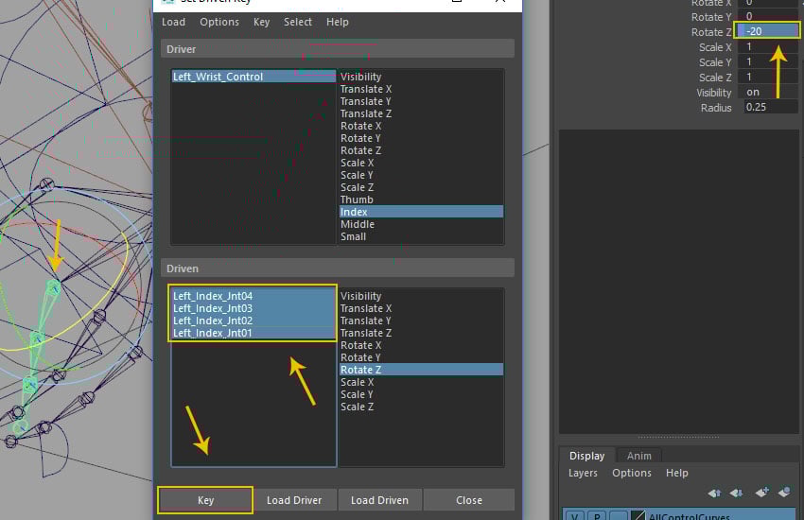Image resolution: width=804 pixels, height=520 pixels.
Task: Click Scale X value field in Channel Box
Action: tap(768, 46)
